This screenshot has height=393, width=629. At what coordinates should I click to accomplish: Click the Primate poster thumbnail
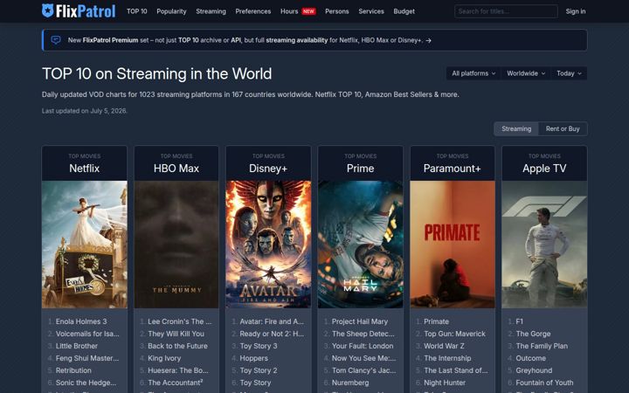453,245
